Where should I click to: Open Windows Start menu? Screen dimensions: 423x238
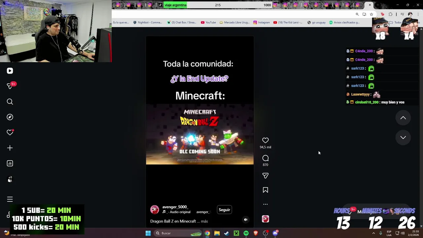click(x=148, y=233)
